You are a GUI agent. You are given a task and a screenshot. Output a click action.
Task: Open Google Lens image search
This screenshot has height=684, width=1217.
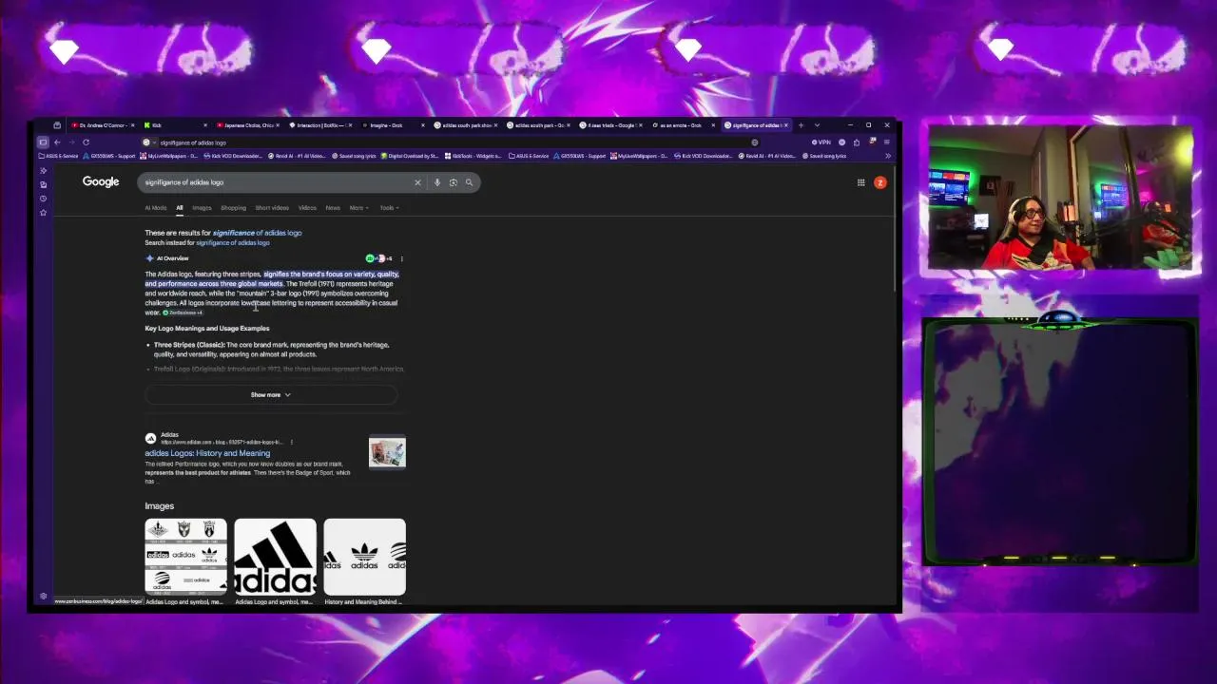point(454,182)
